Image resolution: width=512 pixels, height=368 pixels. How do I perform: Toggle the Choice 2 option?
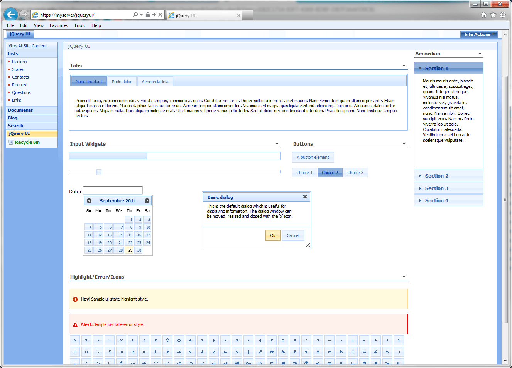point(330,173)
